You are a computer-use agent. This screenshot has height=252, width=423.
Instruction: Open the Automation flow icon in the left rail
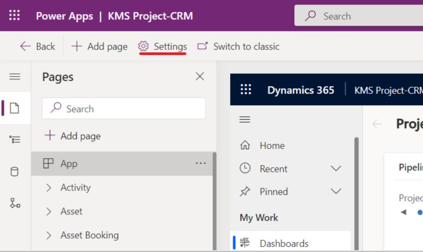15,203
